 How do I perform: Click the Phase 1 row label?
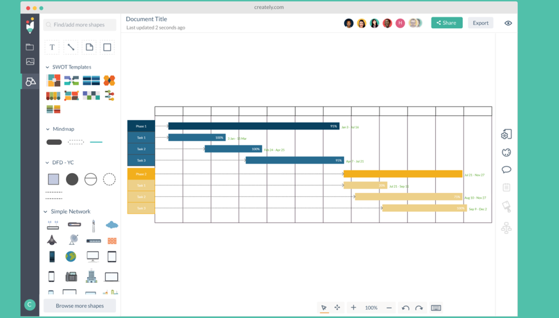[x=141, y=126]
